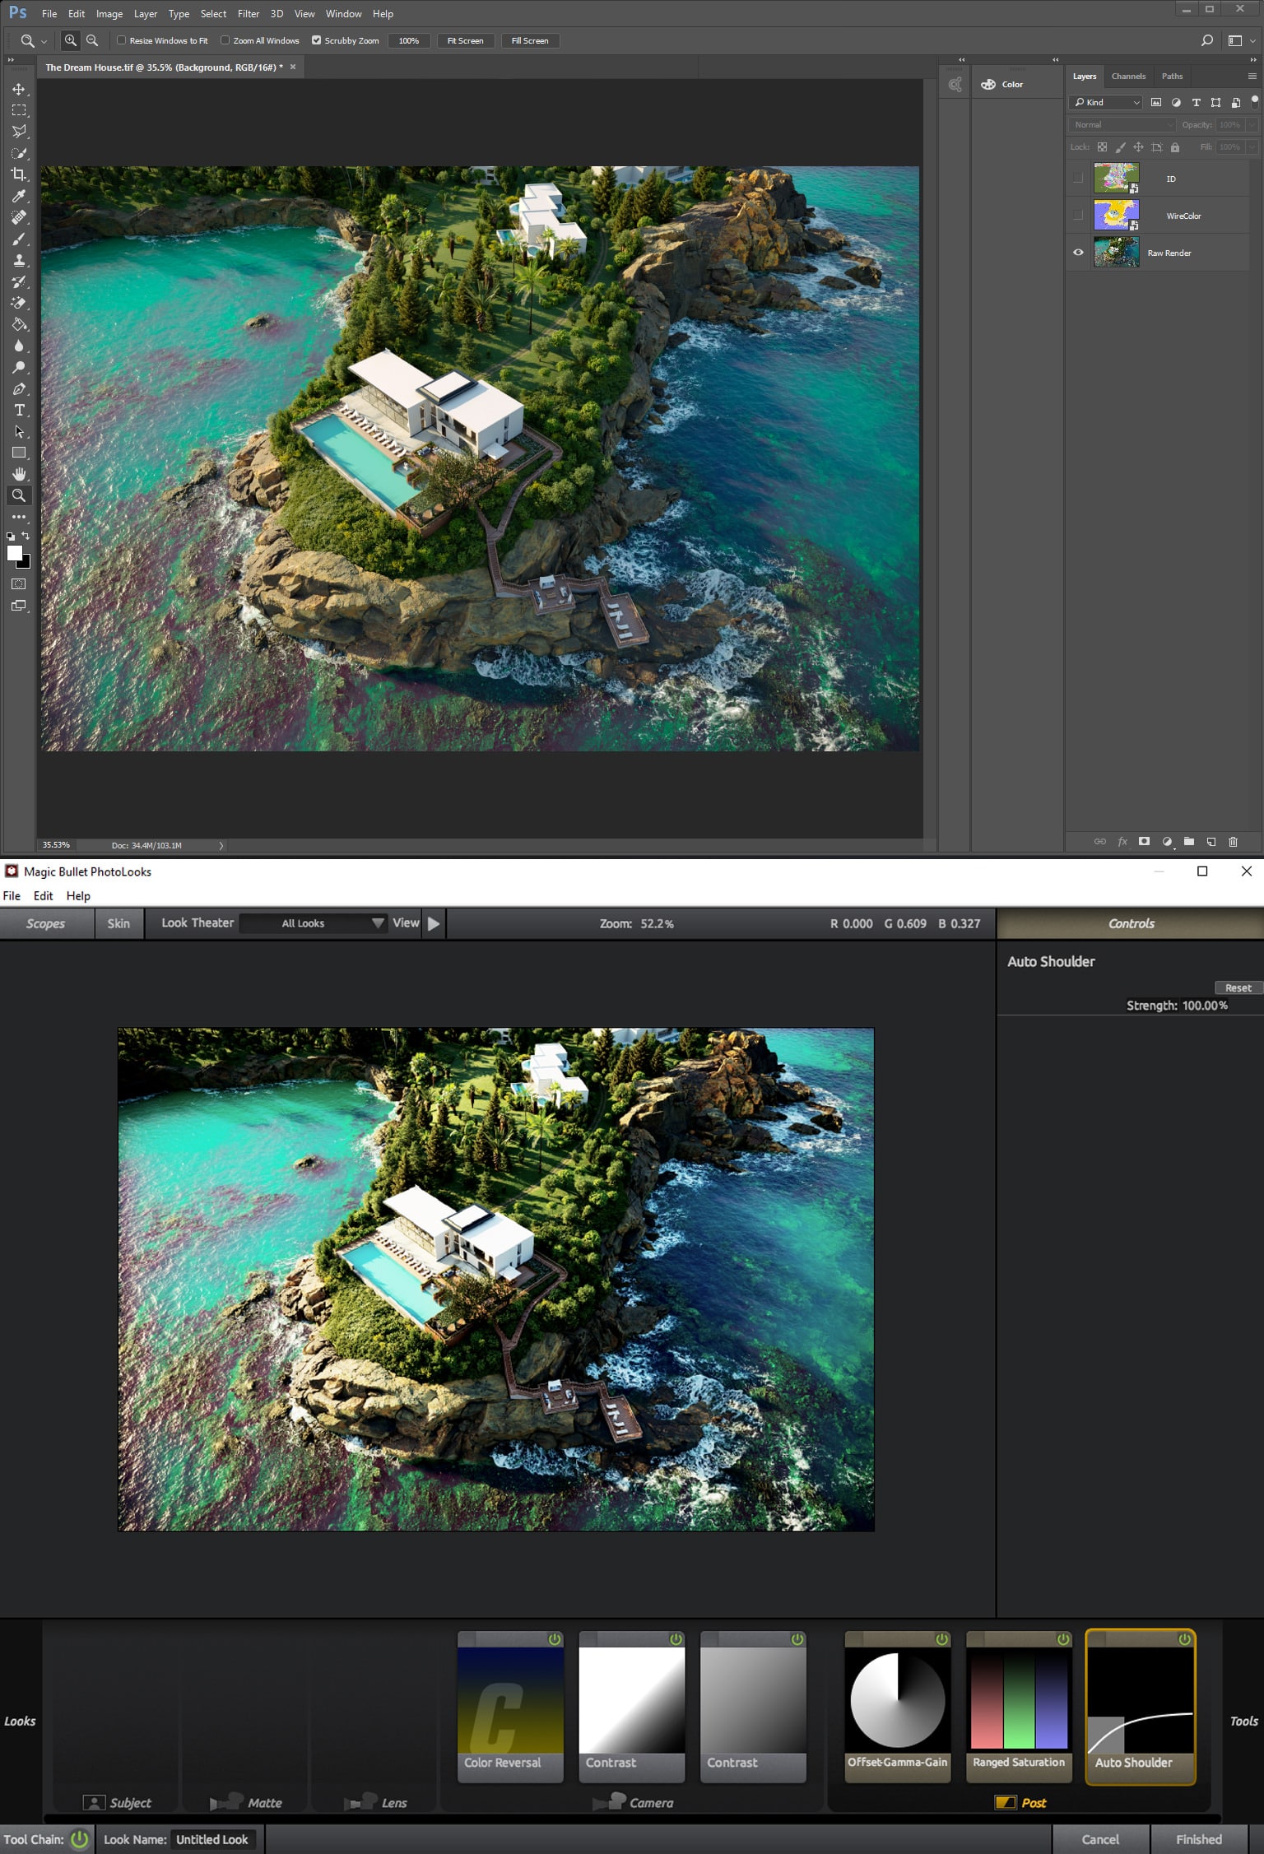Open Photoshop search icon
Screen dimensions: 1264x1854
click(1207, 40)
